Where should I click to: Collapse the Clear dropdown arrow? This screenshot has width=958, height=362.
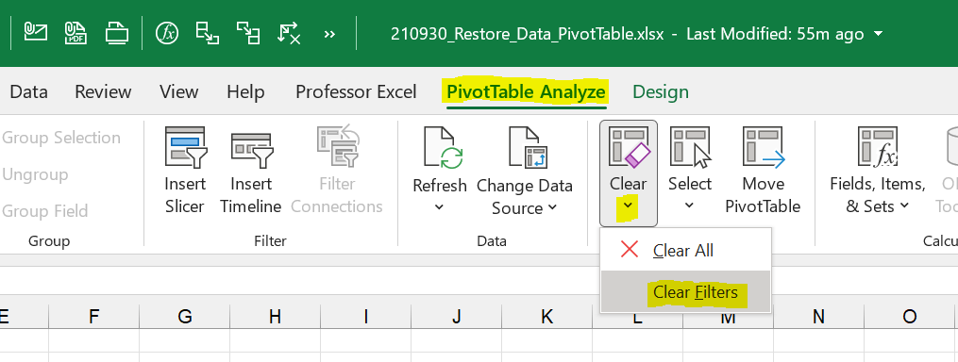(628, 206)
